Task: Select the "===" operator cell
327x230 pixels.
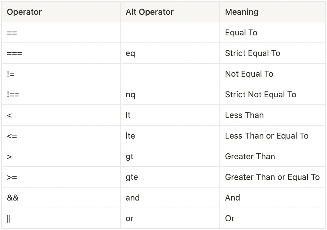Action: click(x=14, y=53)
